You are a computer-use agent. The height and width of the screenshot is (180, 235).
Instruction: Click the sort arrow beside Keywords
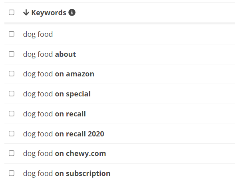coord(26,12)
